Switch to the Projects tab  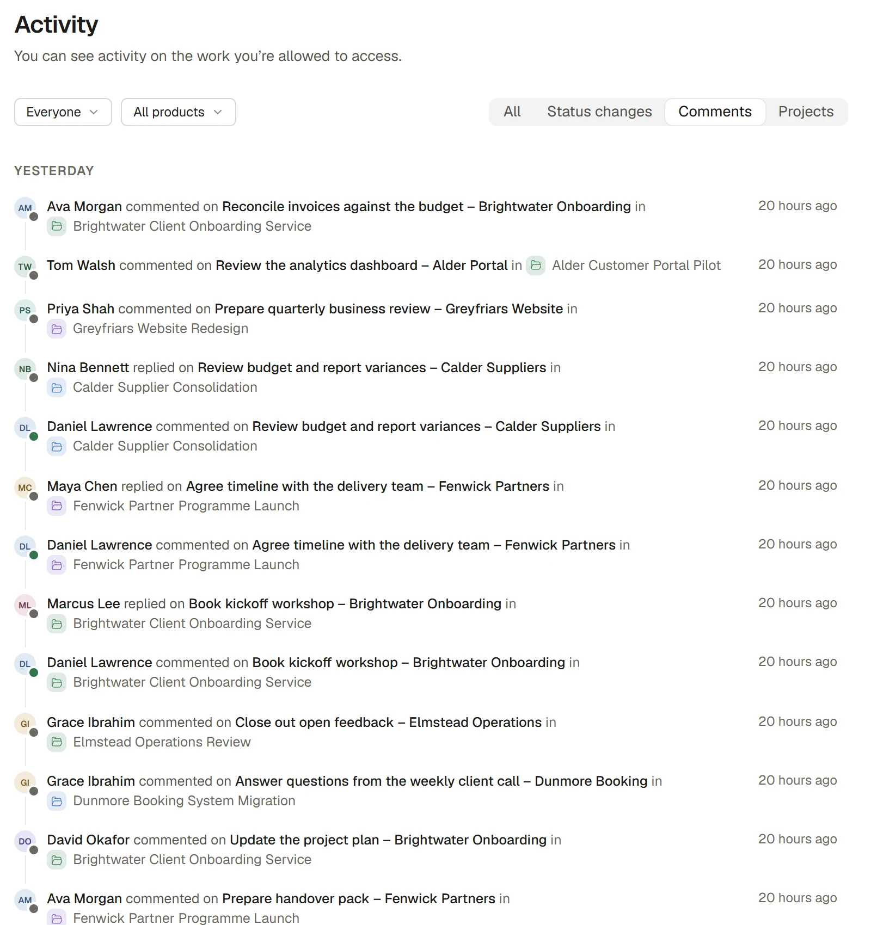pyautogui.click(x=806, y=112)
